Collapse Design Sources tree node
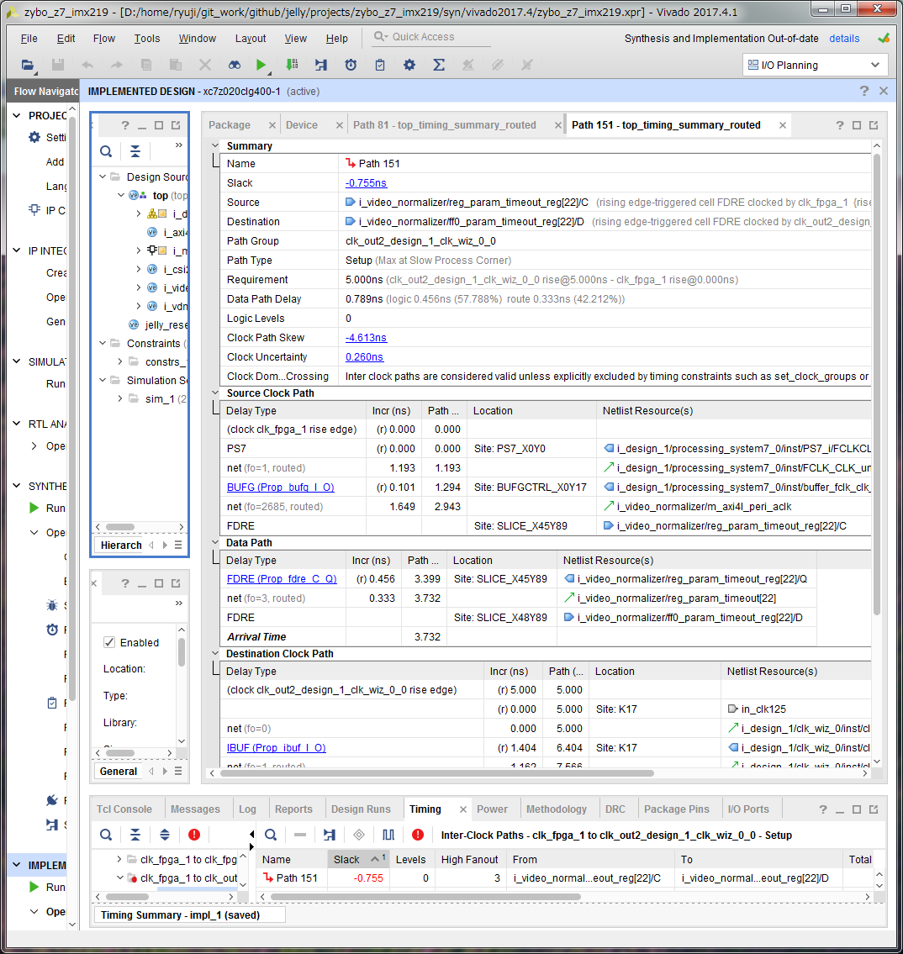This screenshot has width=903, height=954. (103, 177)
